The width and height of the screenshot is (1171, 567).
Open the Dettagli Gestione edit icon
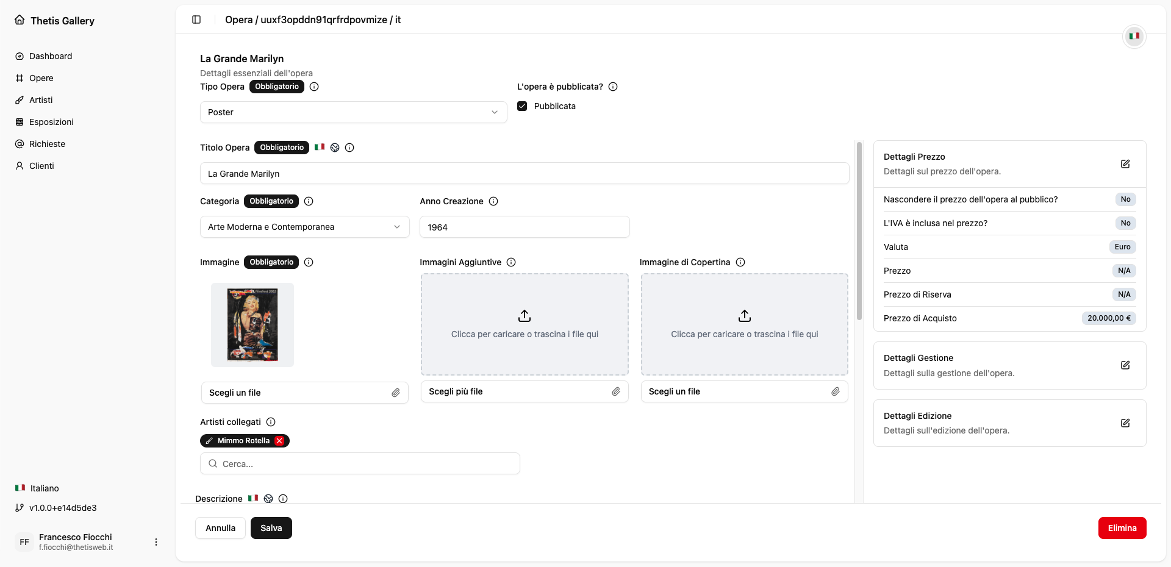click(1125, 365)
